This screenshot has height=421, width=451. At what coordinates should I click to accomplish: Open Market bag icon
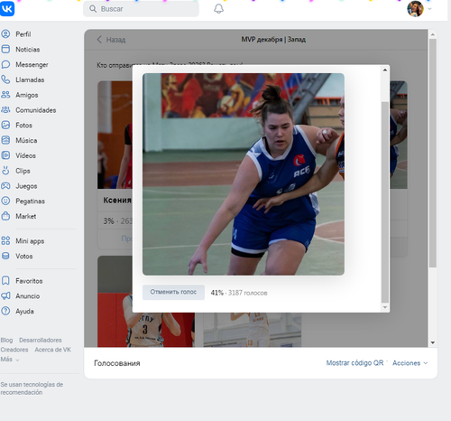tap(5, 216)
